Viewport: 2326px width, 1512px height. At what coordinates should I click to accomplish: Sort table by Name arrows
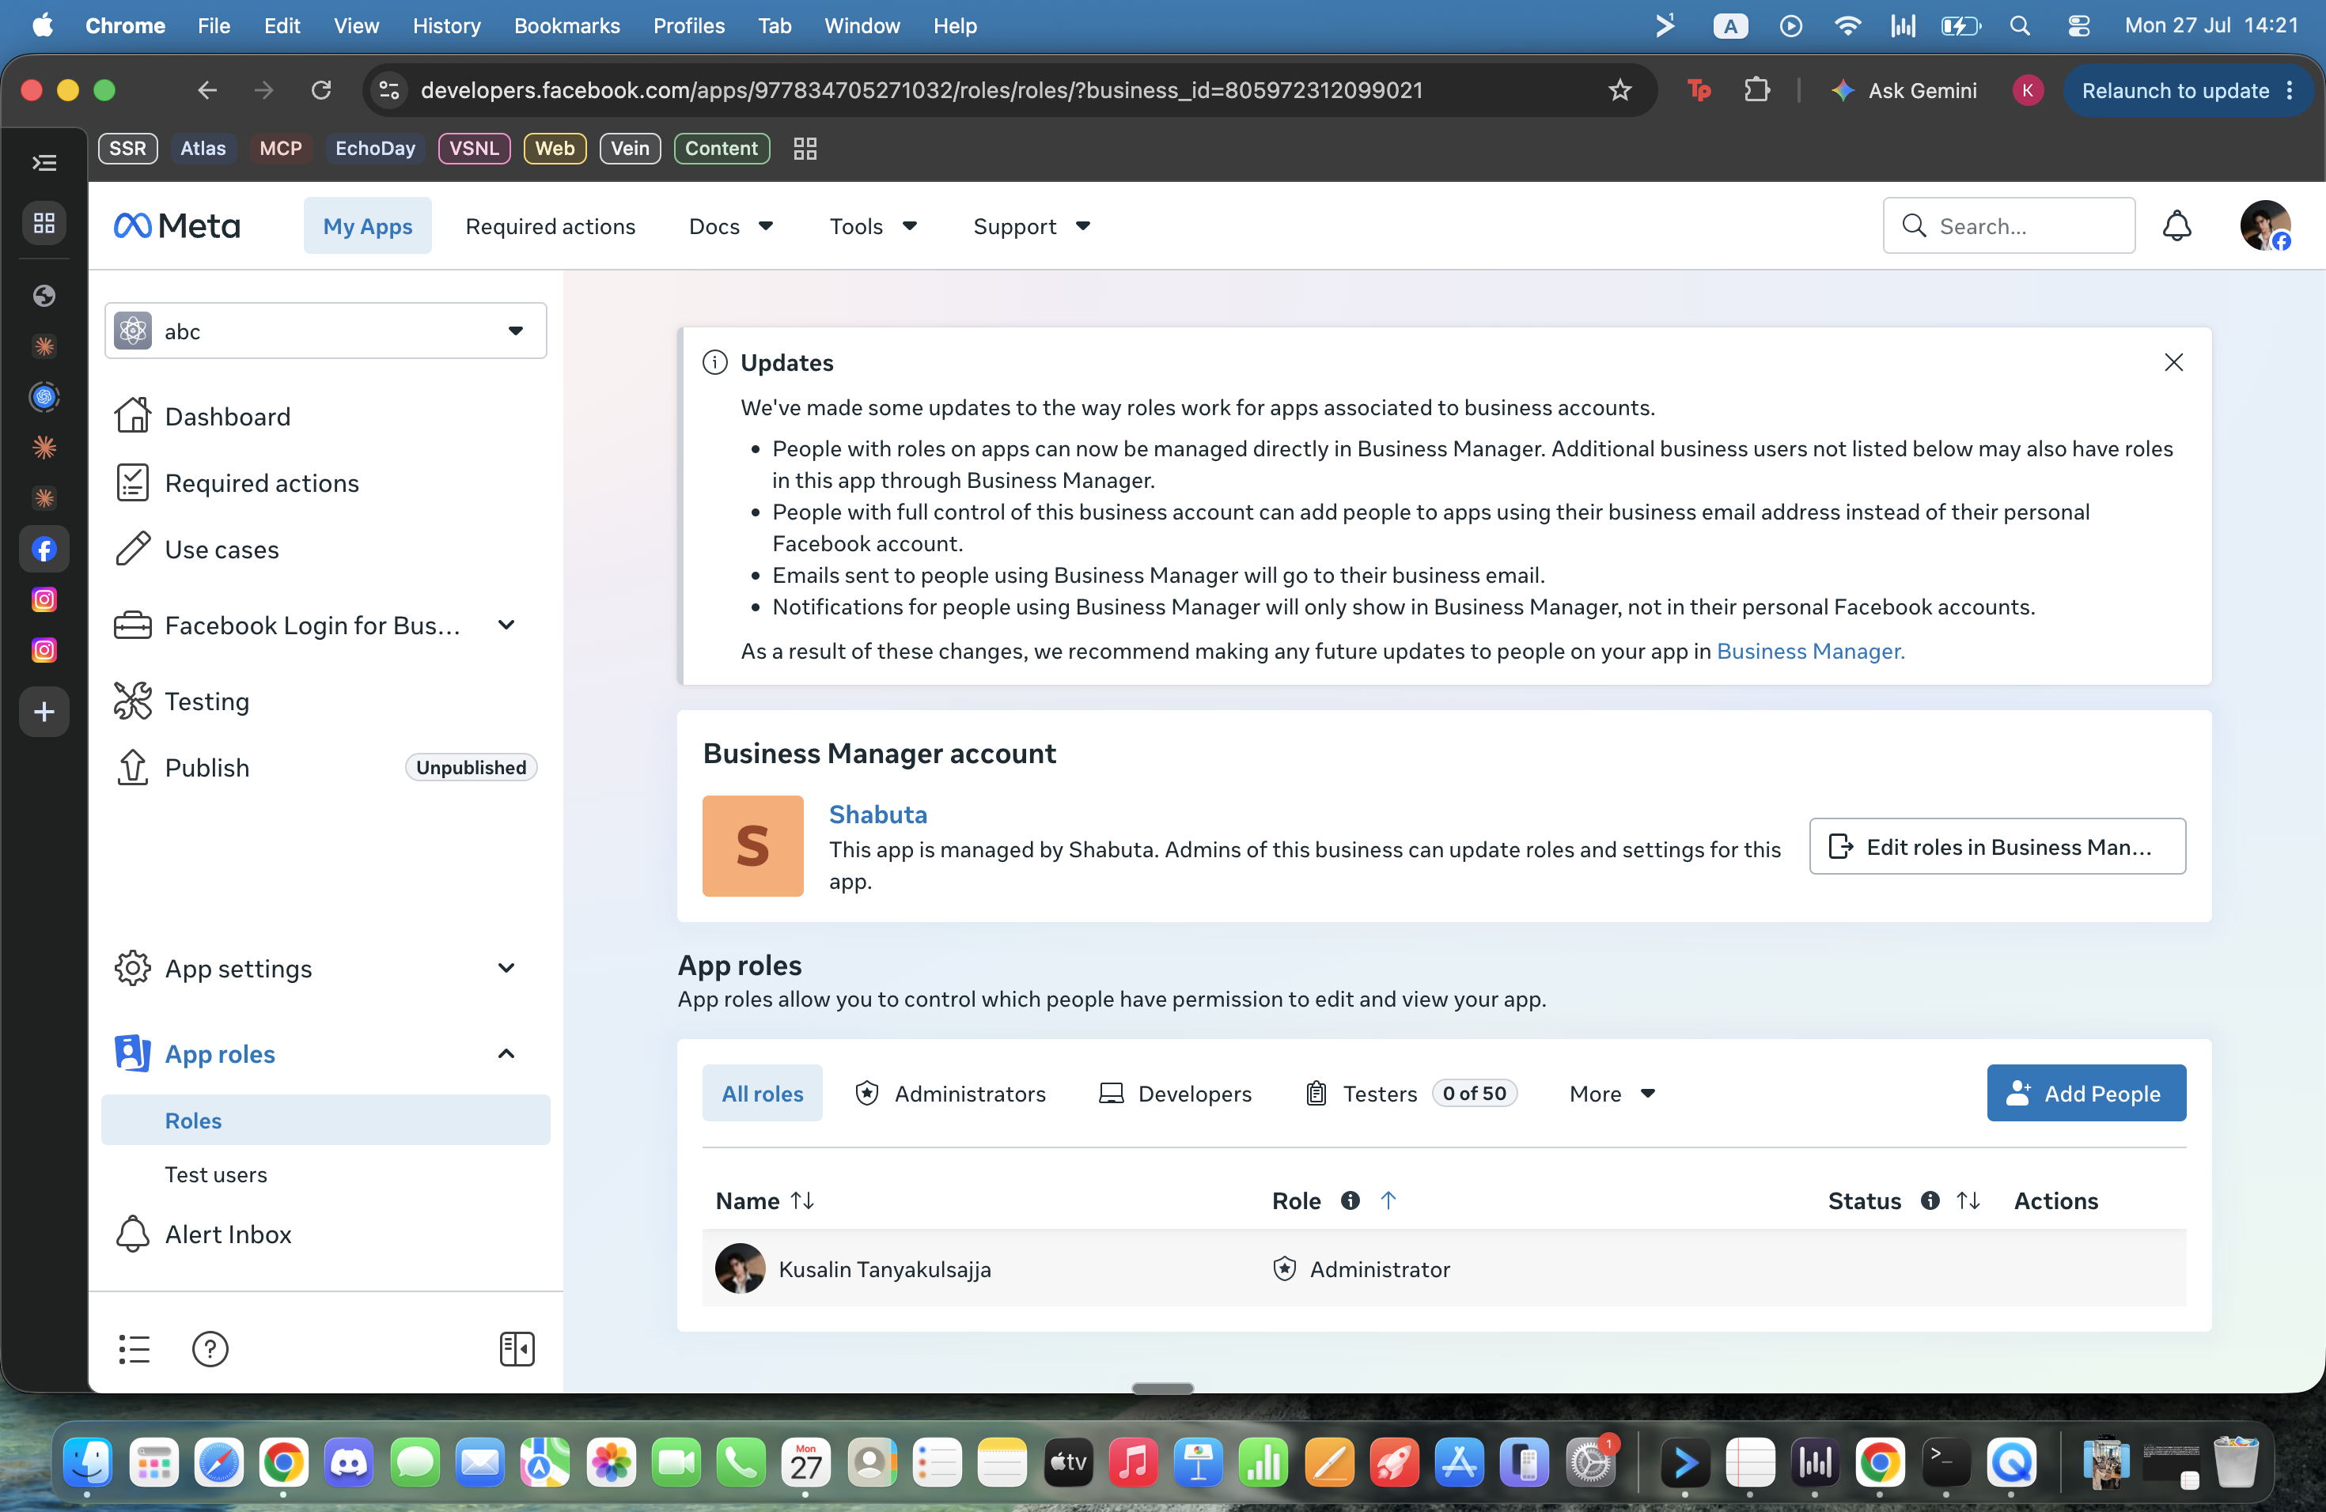click(802, 1200)
